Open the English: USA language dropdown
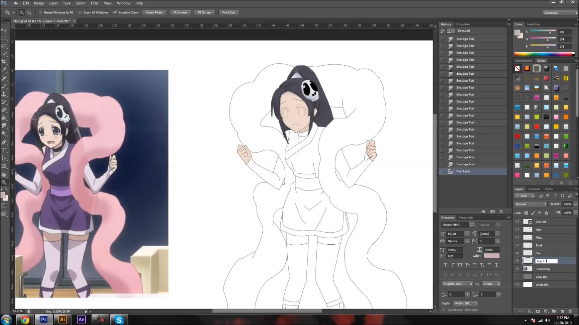The image size is (579, 325). [x=457, y=284]
